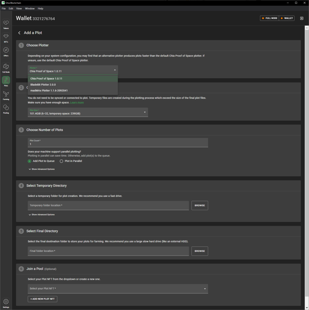Close the Chia Blockchain window
This screenshot has width=309, height=310.
coord(305,3)
